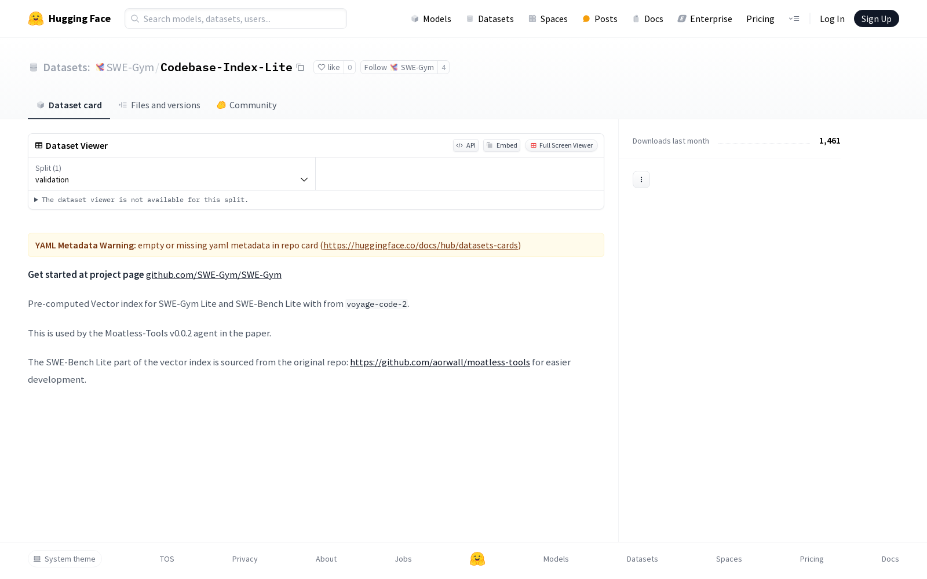
Task: Open the more options menu icon in navbar
Action: (x=794, y=19)
